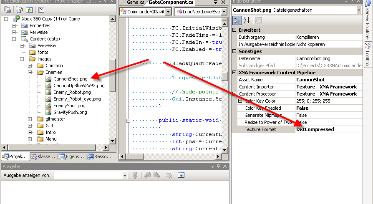This screenshot has height=204, width=373.
Task: Open the CommanderGRavit class dropdown
Action: pyautogui.click(x=169, y=11)
